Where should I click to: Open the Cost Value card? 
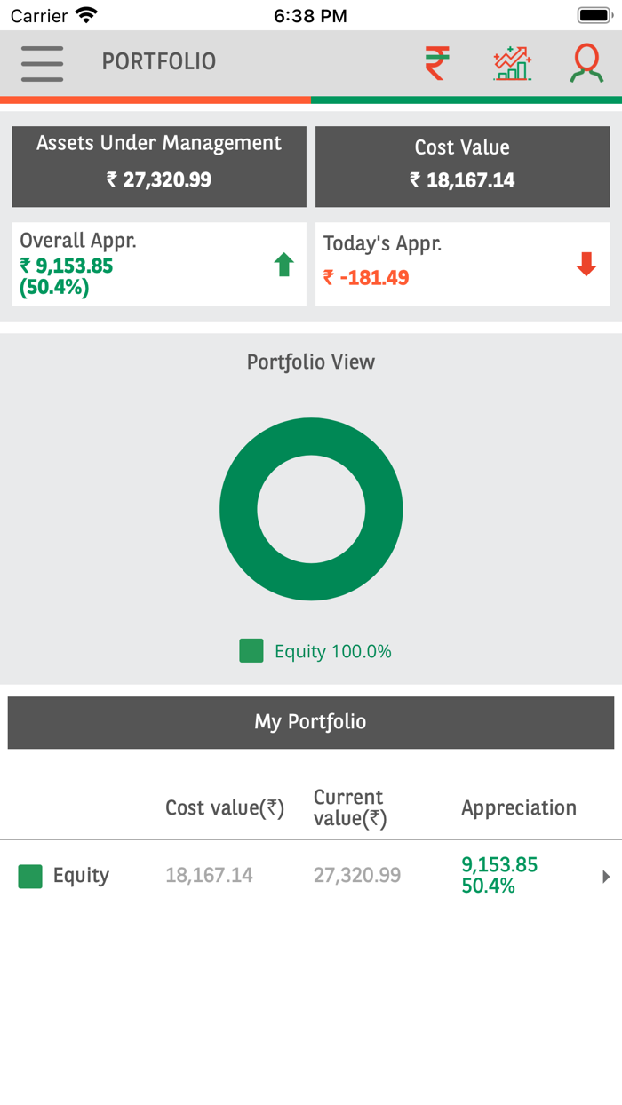(462, 166)
